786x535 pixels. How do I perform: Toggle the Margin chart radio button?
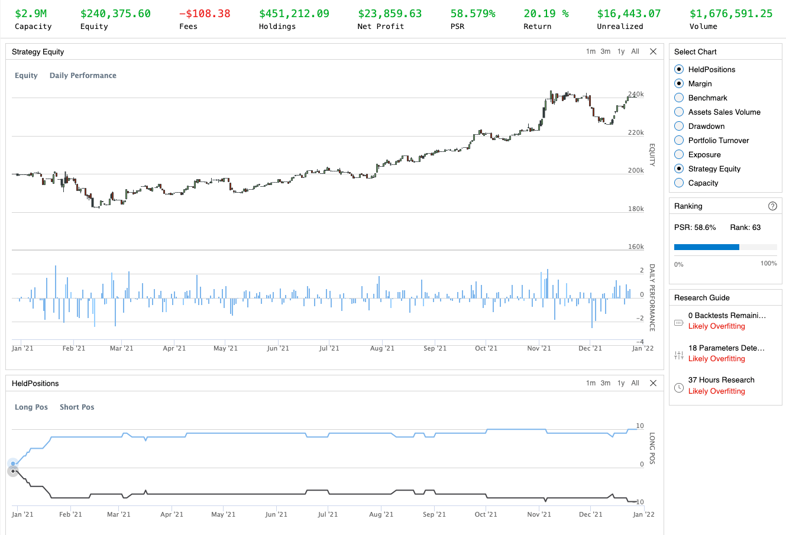[679, 84]
